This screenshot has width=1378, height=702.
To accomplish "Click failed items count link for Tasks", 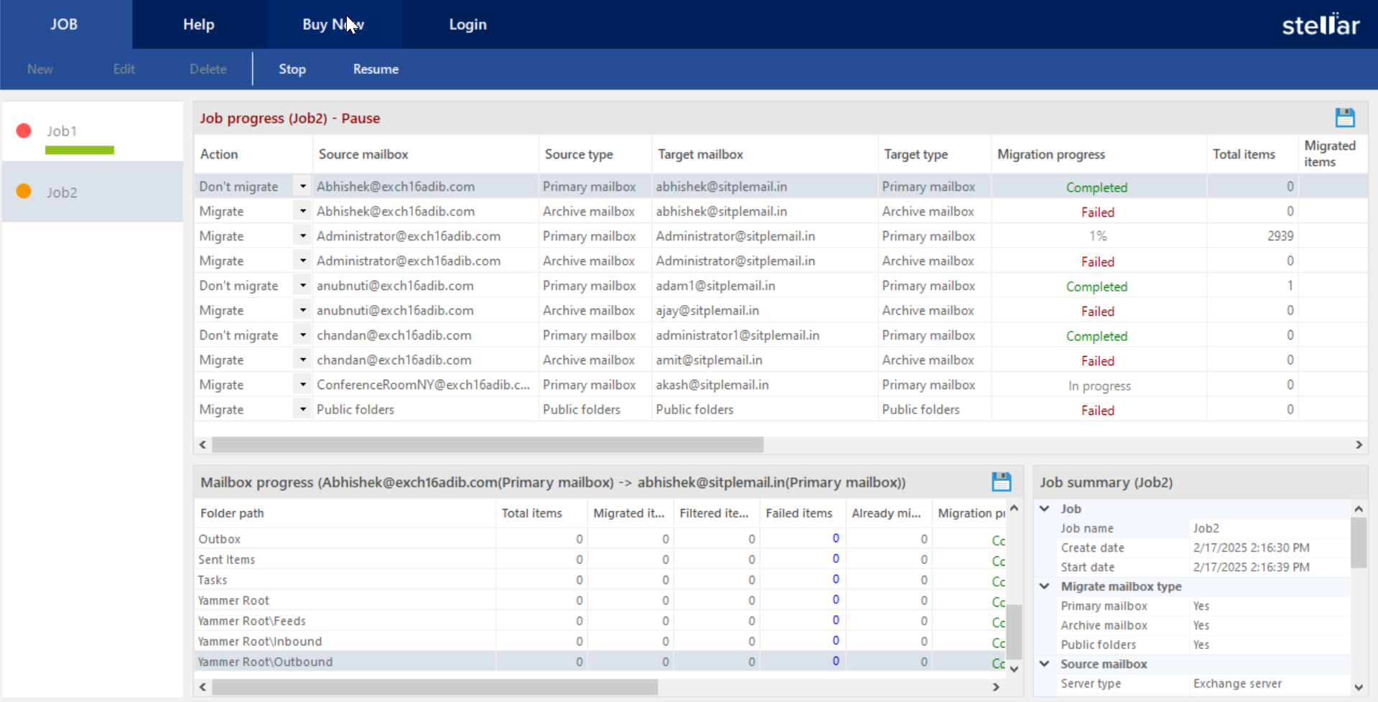I will click(836, 579).
